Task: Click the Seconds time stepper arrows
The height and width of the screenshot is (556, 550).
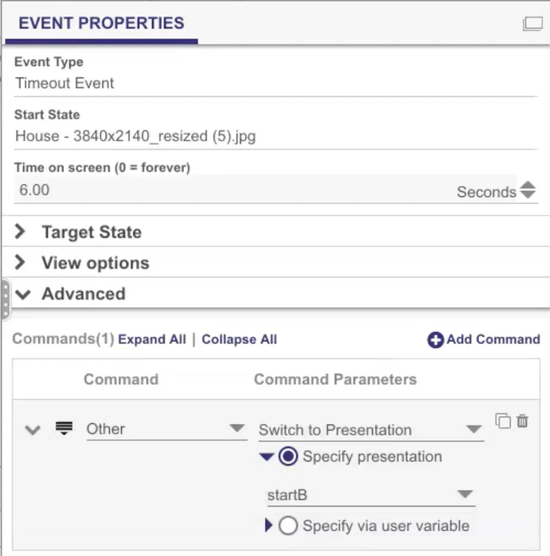Action: (x=528, y=190)
